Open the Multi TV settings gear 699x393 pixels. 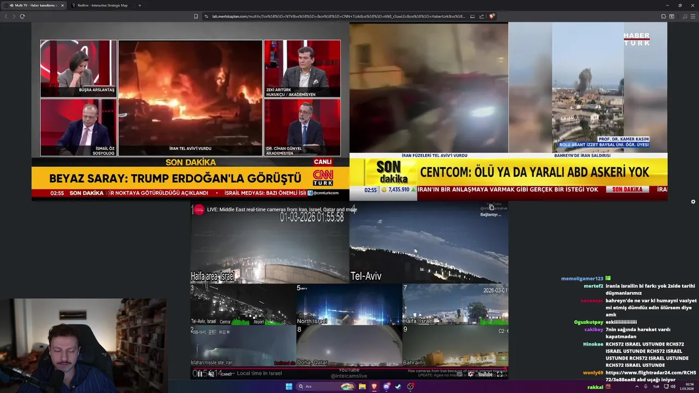click(693, 202)
